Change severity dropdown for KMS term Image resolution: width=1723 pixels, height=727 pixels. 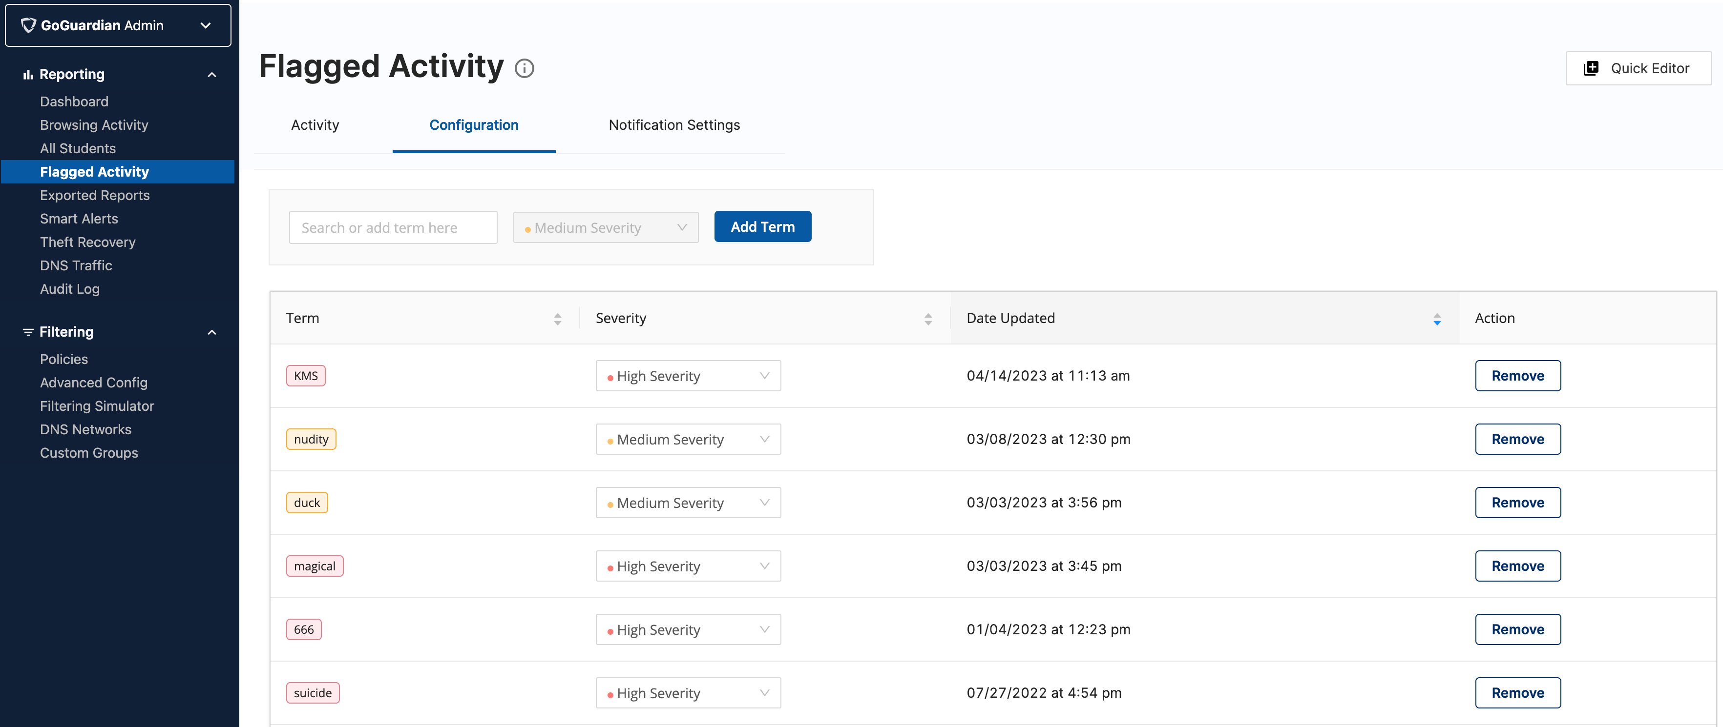tap(688, 376)
